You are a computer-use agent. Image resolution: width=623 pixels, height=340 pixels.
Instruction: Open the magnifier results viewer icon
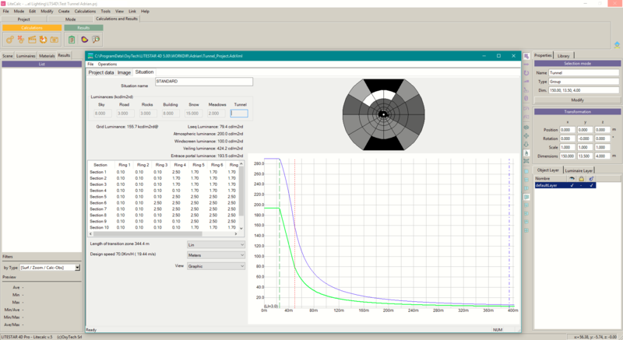point(96,39)
